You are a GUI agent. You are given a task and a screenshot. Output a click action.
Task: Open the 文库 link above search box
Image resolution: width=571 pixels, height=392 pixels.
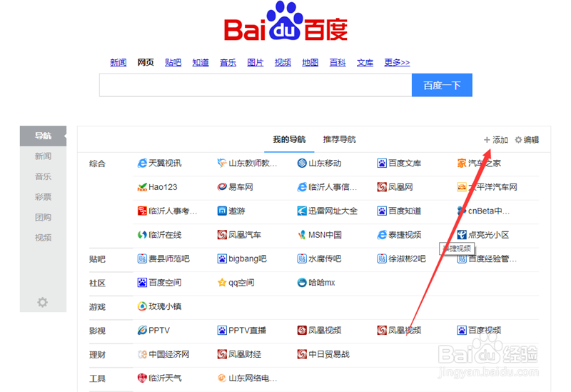click(x=365, y=63)
